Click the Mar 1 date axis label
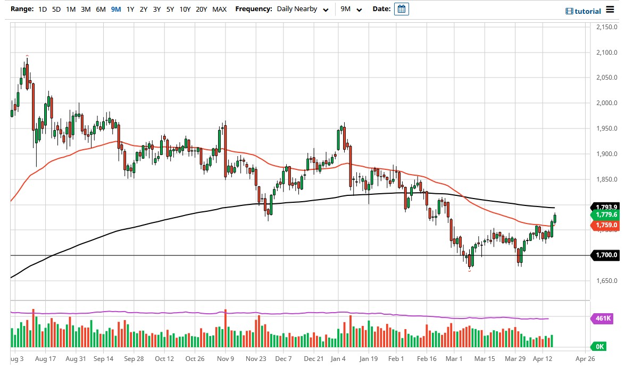This screenshot has height=370, width=625. click(454, 359)
